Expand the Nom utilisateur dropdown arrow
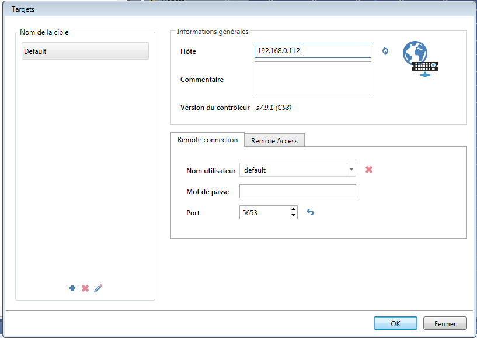The width and height of the screenshot is (477, 338). 351,170
